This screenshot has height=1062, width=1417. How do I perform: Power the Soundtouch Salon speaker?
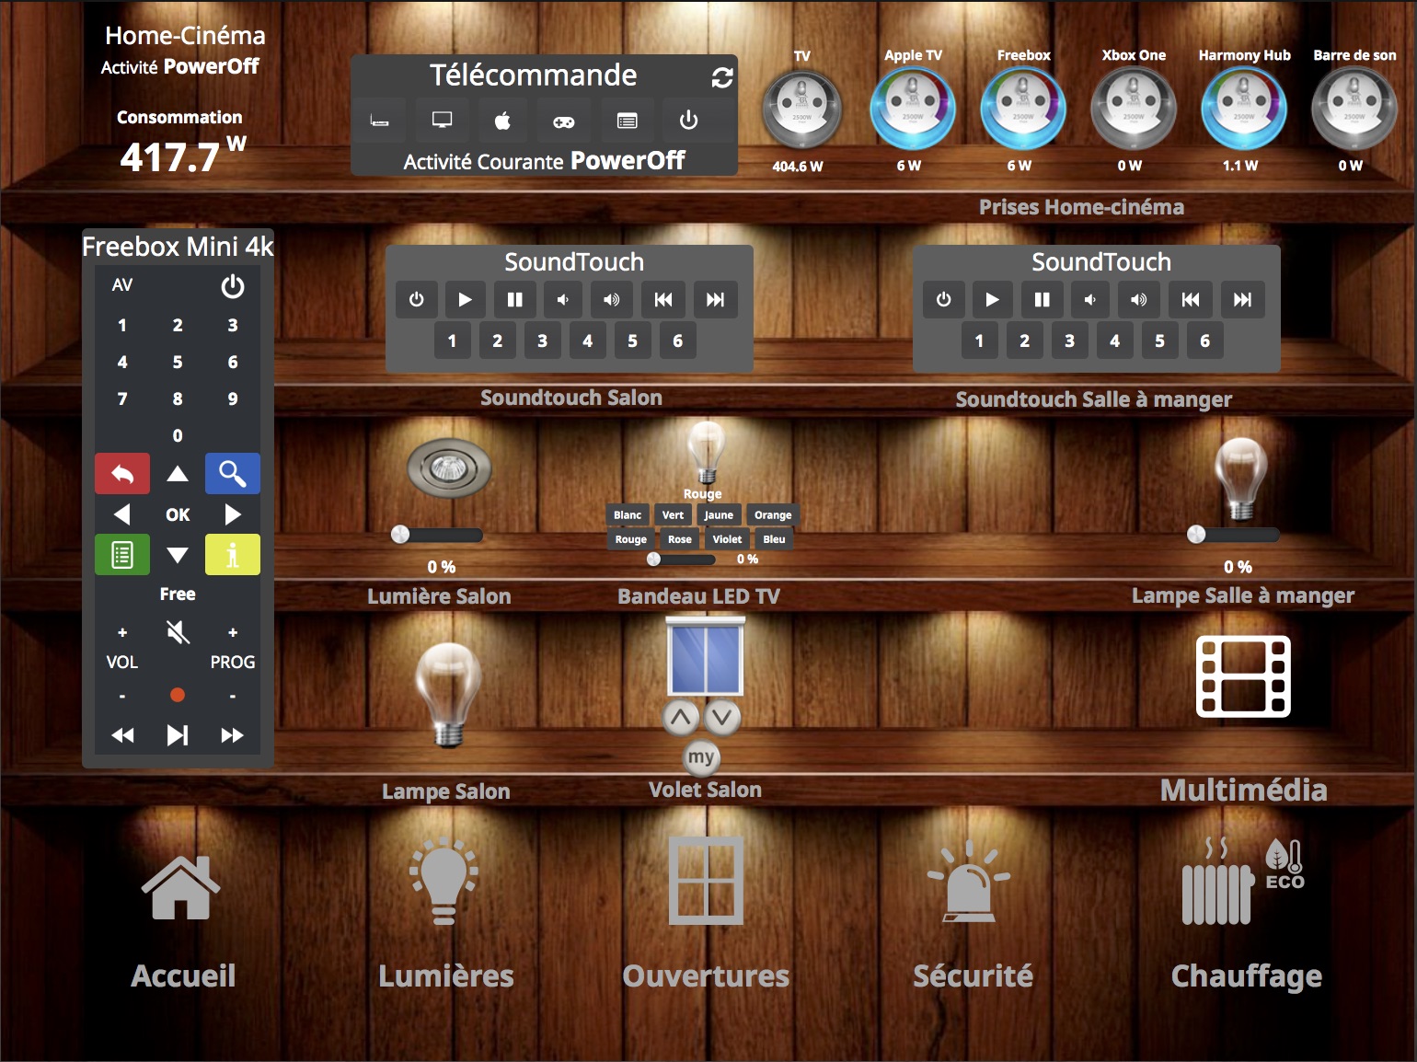pos(417,299)
